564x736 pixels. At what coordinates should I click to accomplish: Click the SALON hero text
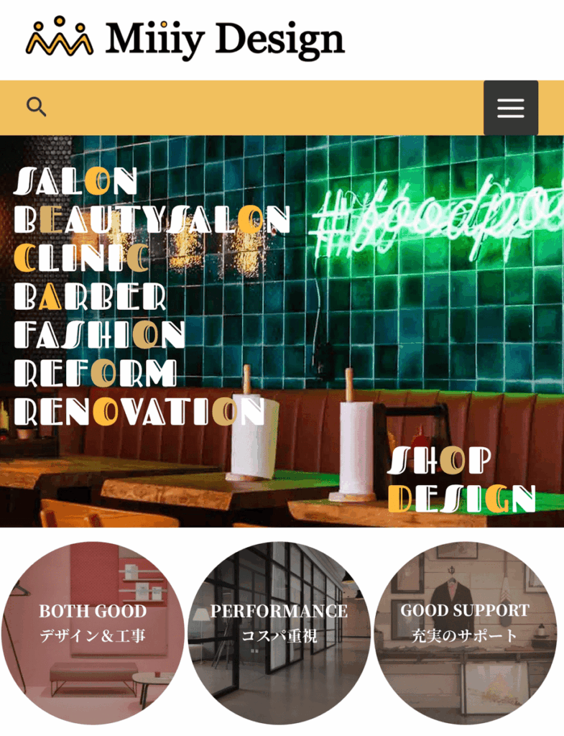tap(75, 181)
